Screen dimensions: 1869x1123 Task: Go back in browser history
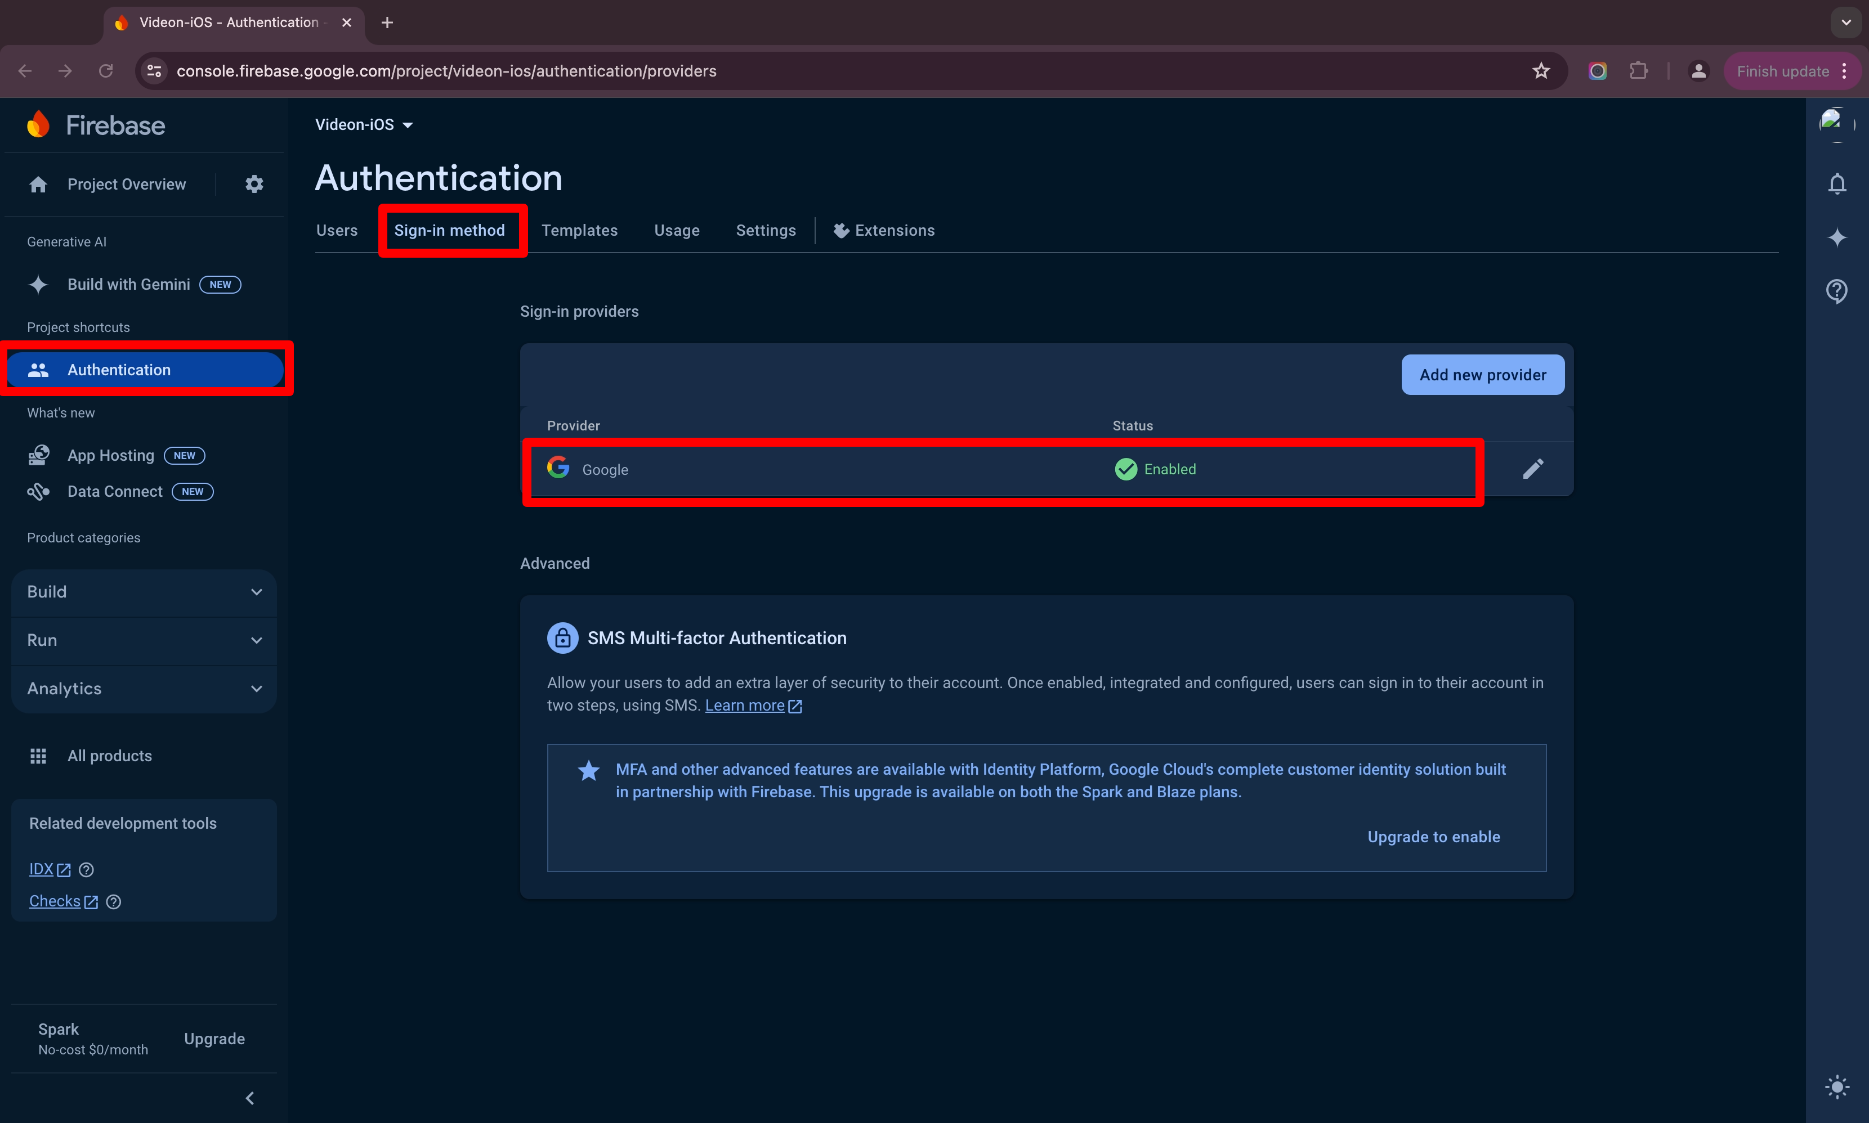click(x=25, y=71)
